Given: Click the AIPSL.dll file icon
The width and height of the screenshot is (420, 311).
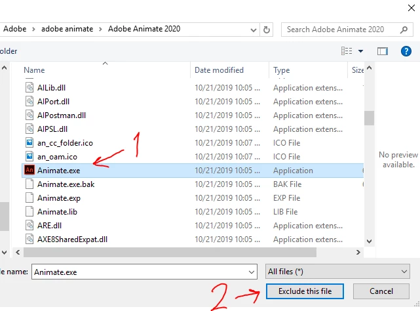Looking at the screenshot, I should 29,129.
